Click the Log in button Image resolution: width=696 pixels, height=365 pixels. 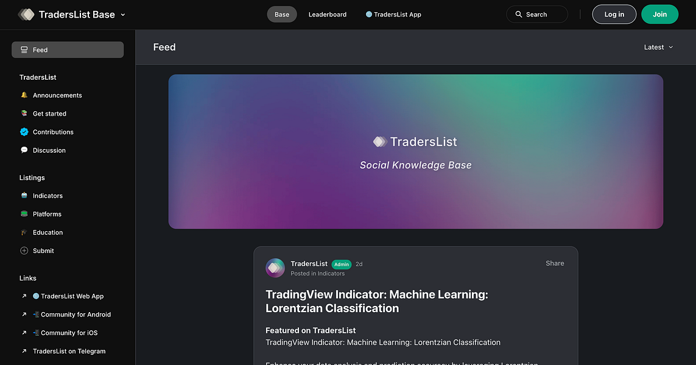[614, 14]
